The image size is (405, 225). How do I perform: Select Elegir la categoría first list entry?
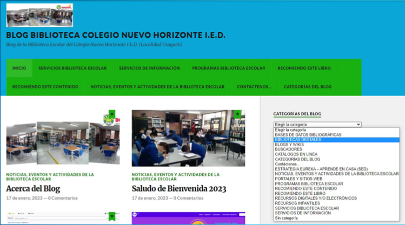pos(336,130)
